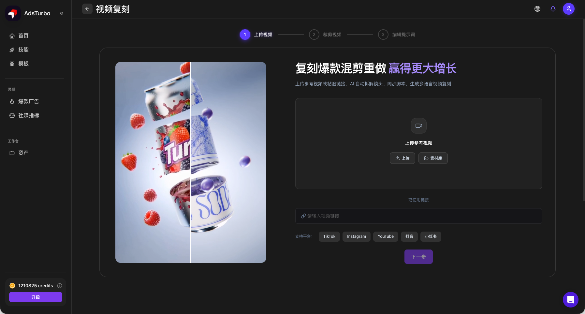Image resolution: width=585 pixels, height=314 pixels.
Task: Select step 2 裁剪视频
Action: click(325, 35)
